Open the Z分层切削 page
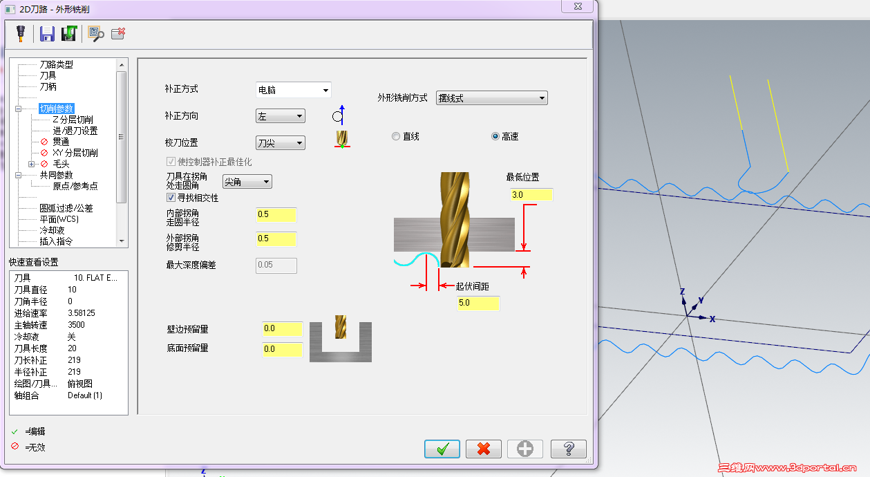 pyautogui.click(x=73, y=120)
